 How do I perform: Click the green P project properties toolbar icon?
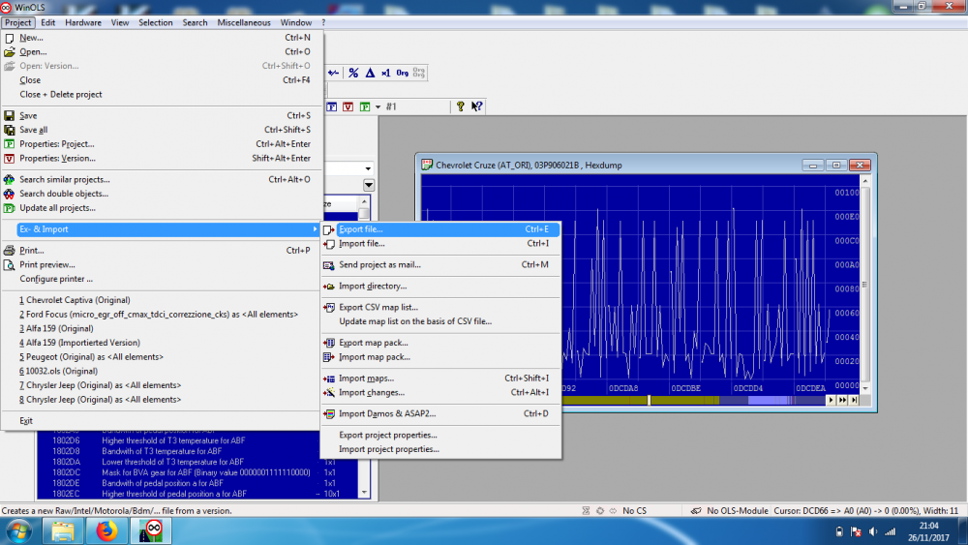(x=365, y=106)
